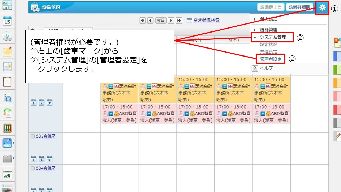Open the colored binders cabinet icon
The height and width of the screenshot is (192, 341).
[7, 128]
